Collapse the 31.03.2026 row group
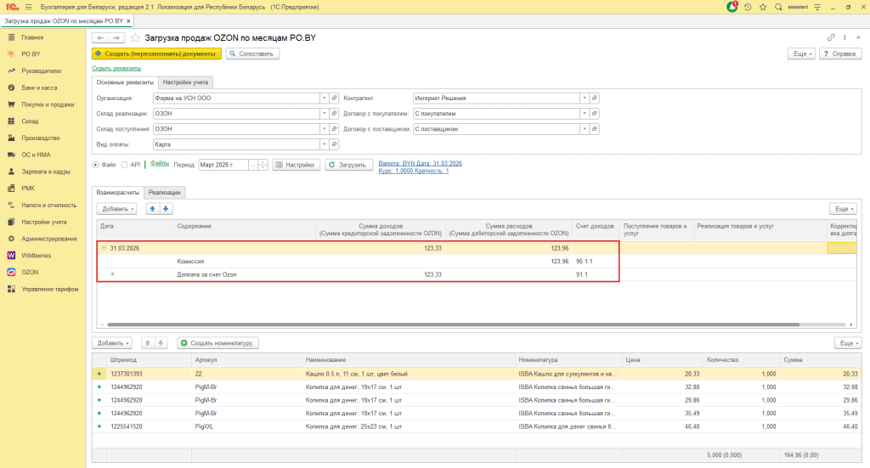Screen dimensions: 870x468 tap(104, 248)
